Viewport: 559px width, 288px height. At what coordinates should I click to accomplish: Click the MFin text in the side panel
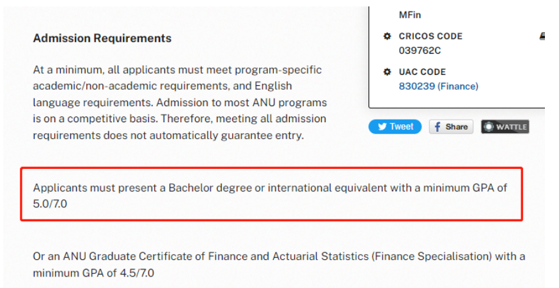click(409, 15)
